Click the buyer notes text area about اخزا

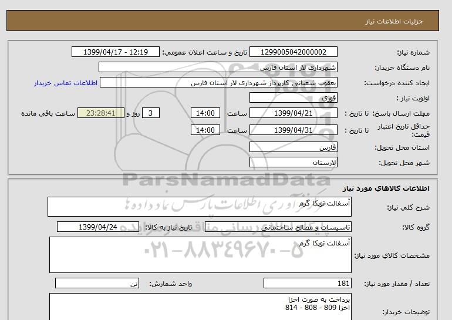point(200,306)
